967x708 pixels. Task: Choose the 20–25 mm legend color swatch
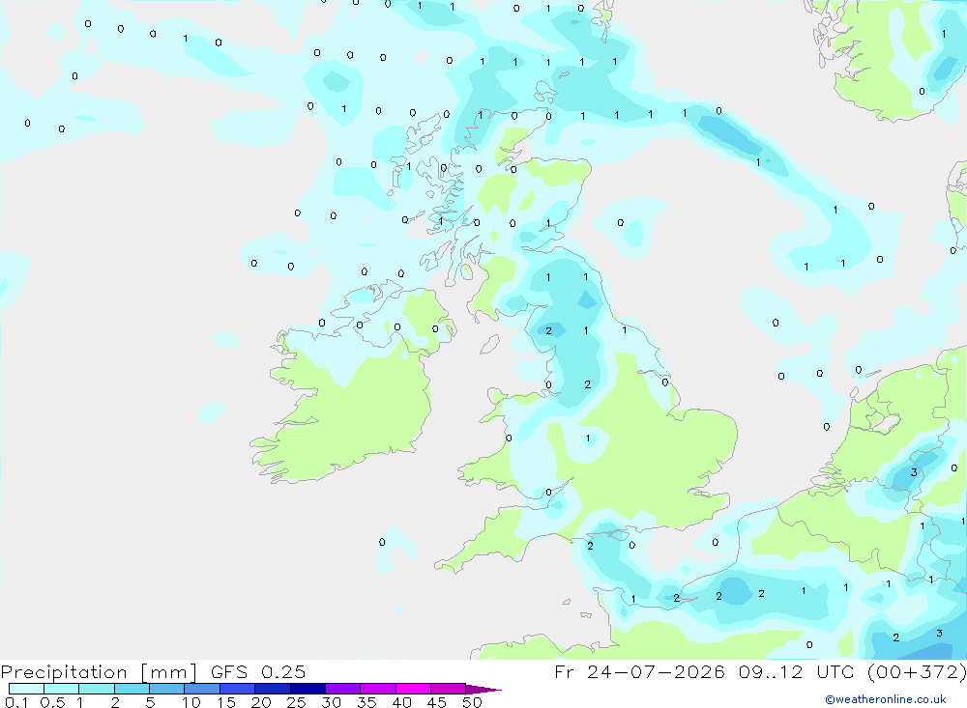click(272, 689)
